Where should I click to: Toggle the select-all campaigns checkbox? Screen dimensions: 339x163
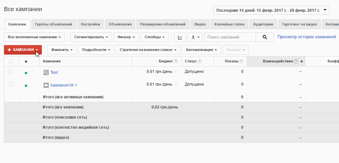click(10, 61)
